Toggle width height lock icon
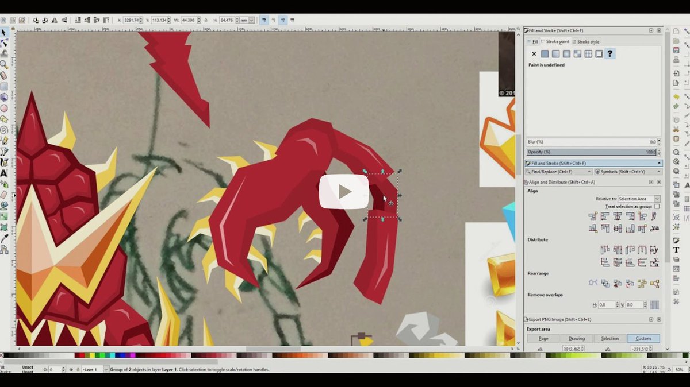The height and width of the screenshot is (387, 690). pyautogui.click(x=205, y=20)
